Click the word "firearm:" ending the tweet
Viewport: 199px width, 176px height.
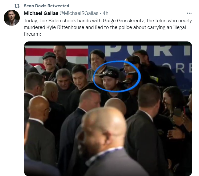32,34
